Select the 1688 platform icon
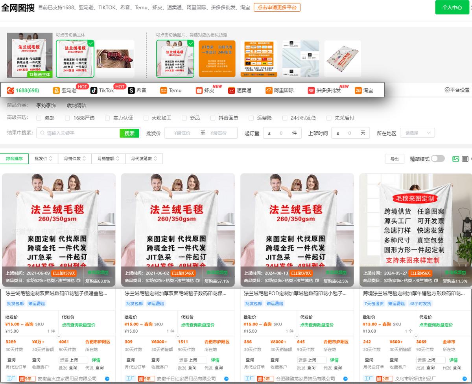The width and height of the screenshot is (472, 384). point(11,90)
